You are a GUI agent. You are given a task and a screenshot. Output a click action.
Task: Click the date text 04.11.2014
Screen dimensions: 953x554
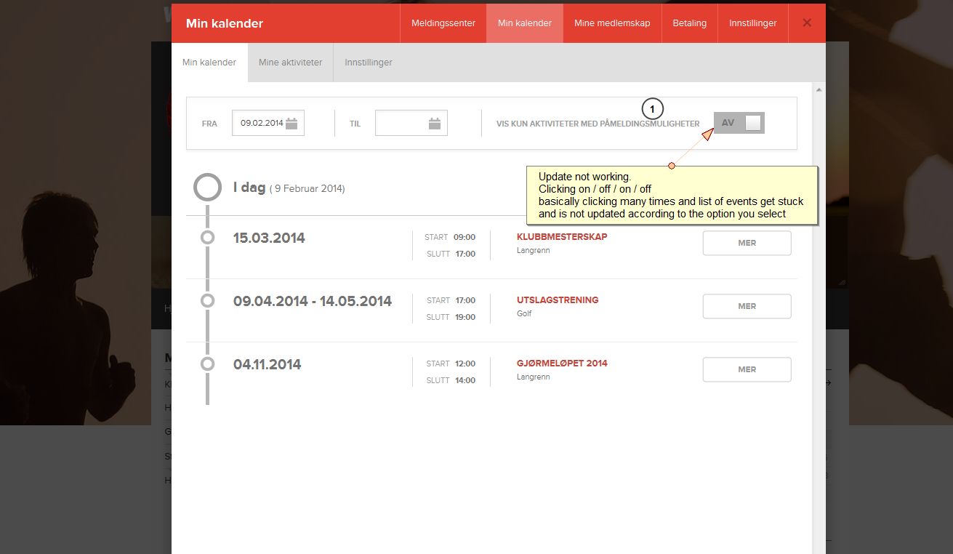pyautogui.click(x=267, y=365)
